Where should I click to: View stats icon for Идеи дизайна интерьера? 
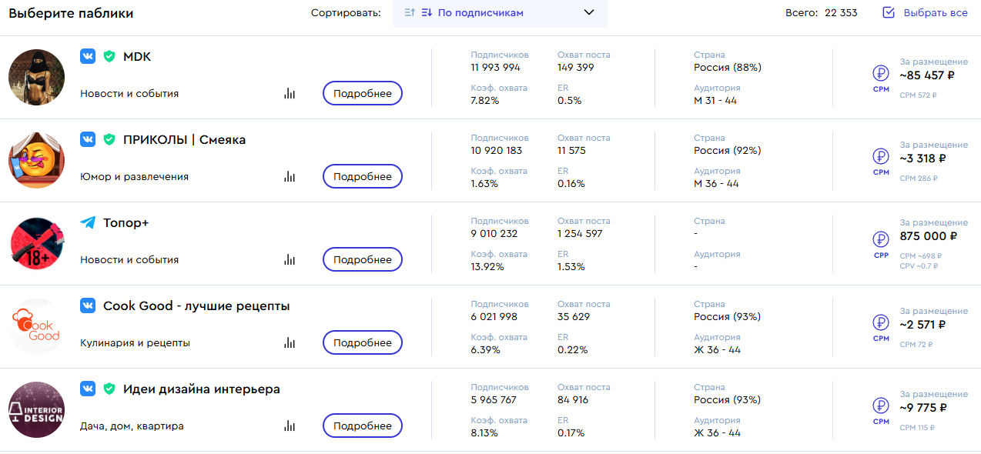(x=290, y=426)
